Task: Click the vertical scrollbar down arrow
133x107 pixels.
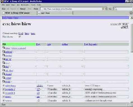Action: tap(132, 102)
